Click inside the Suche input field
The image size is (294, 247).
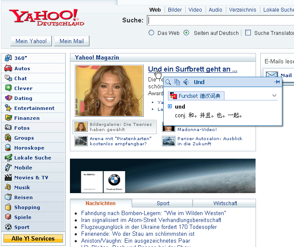click(x=220, y=20)
